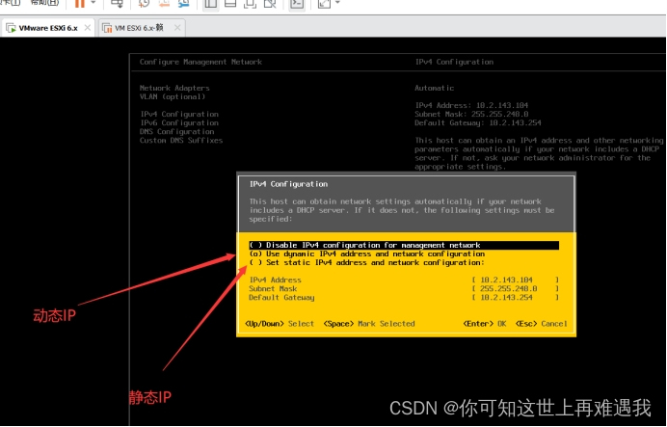Click the Automatic text in right pane
Image resolution: width=667 pixels, height=427 pixels.
(435, 88)
